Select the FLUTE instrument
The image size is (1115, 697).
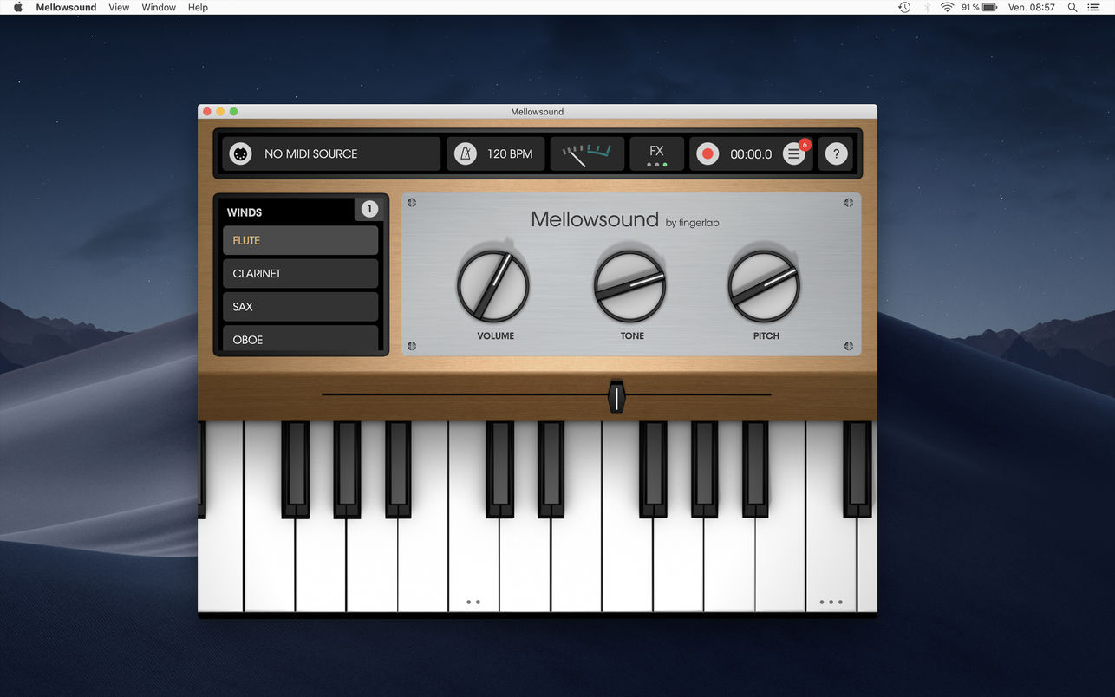click(301, 240)
